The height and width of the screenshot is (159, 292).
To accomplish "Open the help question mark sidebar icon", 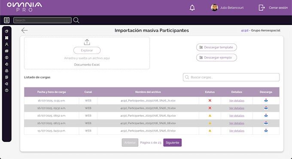I will (x=7, y=90).
